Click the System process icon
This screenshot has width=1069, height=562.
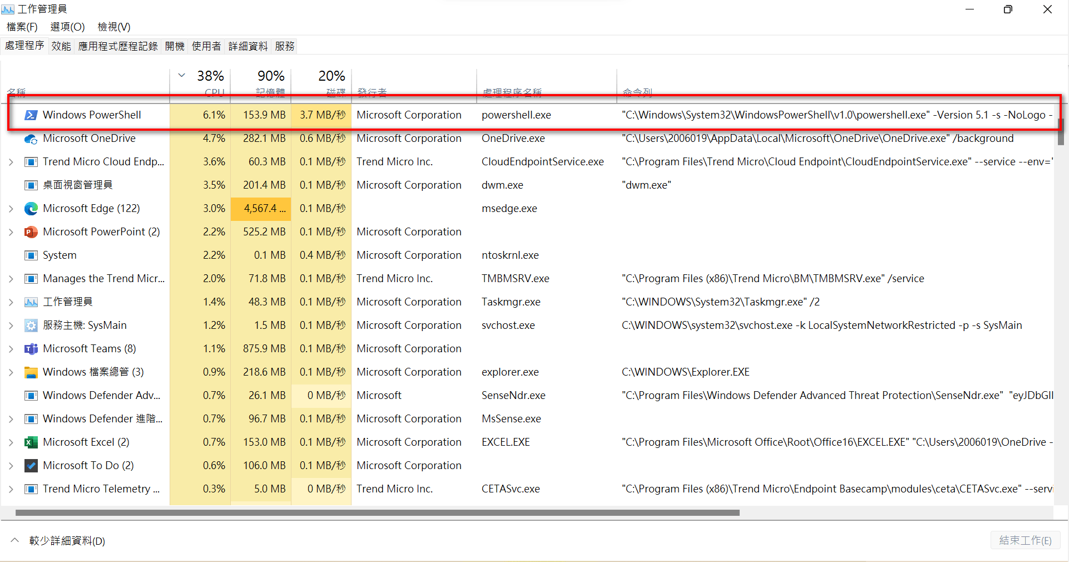pos(31,255)
